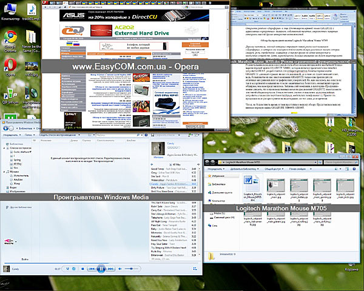
Task: Open the Корзина recycle bin icon
Action: coord(351,267)
